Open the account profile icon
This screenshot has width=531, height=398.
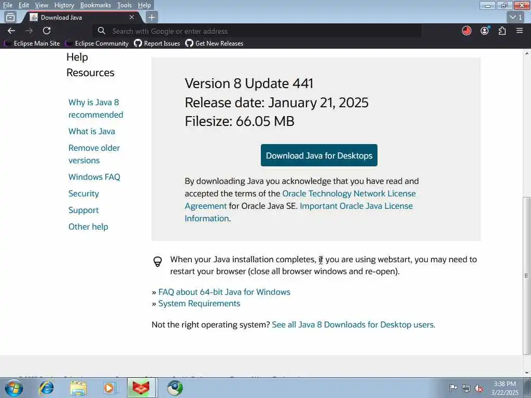485,31
